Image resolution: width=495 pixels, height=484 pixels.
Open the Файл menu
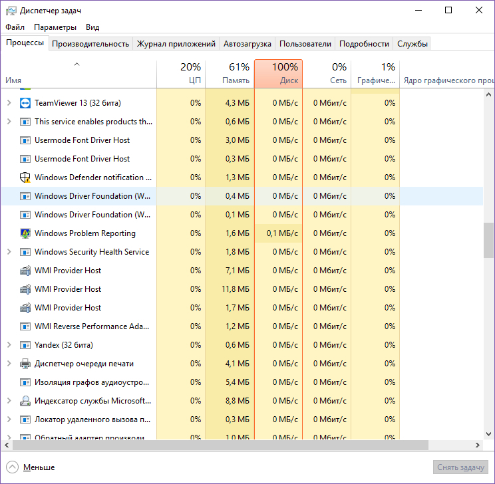[15, 27]
